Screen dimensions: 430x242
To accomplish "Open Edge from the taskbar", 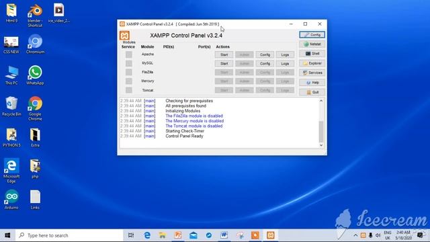I will point(147,235).
